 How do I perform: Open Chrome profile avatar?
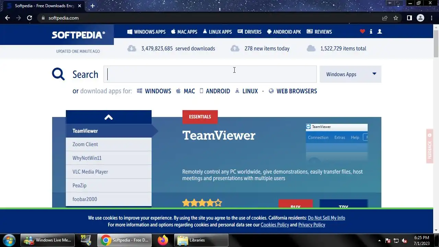[x=420, y=18]
